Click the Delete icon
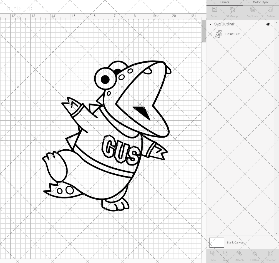 tap(270, 12)
